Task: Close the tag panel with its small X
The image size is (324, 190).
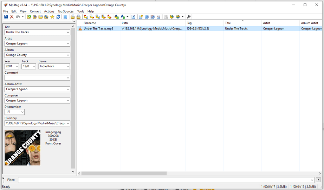Action: point(74,21)
